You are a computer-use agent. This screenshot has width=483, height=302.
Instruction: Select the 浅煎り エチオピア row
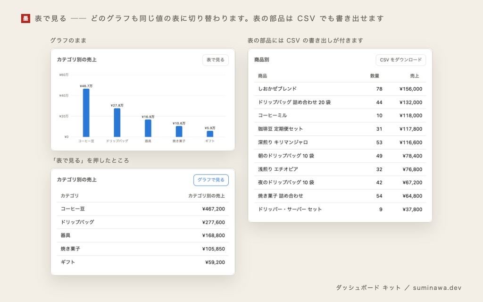click(x=340, y=169)
